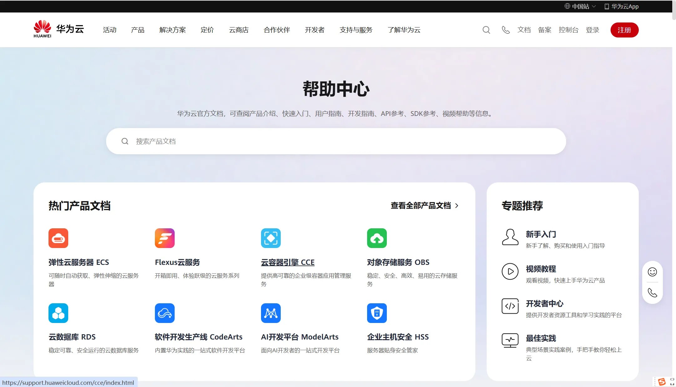Click the HSS host security shield icon
This screenshot has width=676, height=387.
tap(377, 313)
